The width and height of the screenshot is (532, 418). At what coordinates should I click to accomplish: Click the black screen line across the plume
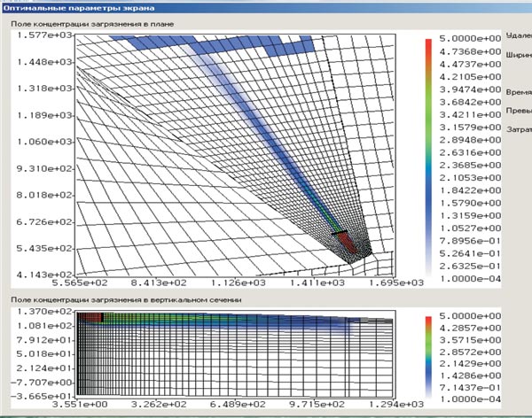[x=340, y=232]
